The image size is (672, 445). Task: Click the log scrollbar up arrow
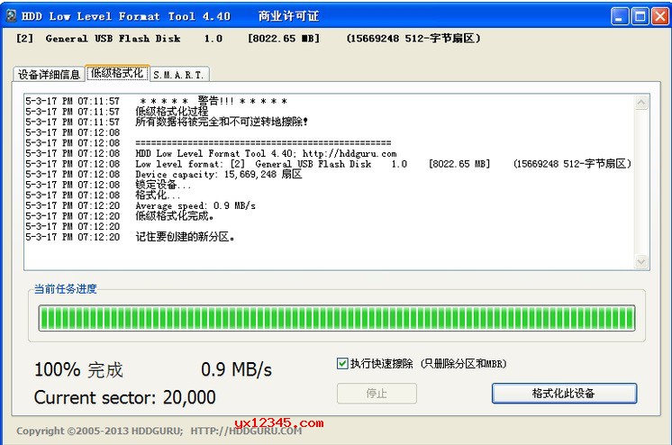point(640,103)
